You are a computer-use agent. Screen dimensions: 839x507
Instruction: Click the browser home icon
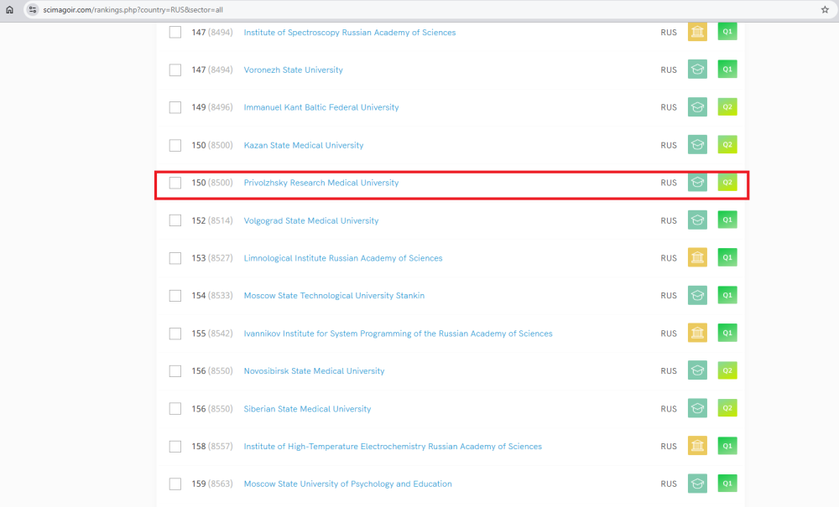pos(9,10)
